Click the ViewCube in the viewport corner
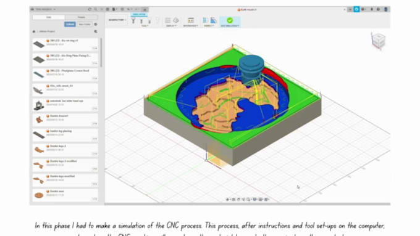Viewport: 420px width, 236px height. (x=379, y=41)
